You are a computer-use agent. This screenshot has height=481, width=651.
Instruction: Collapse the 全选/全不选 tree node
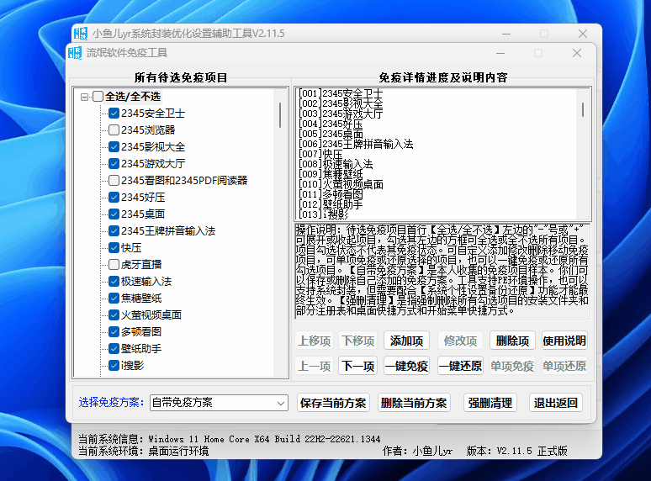coord(85,97)
